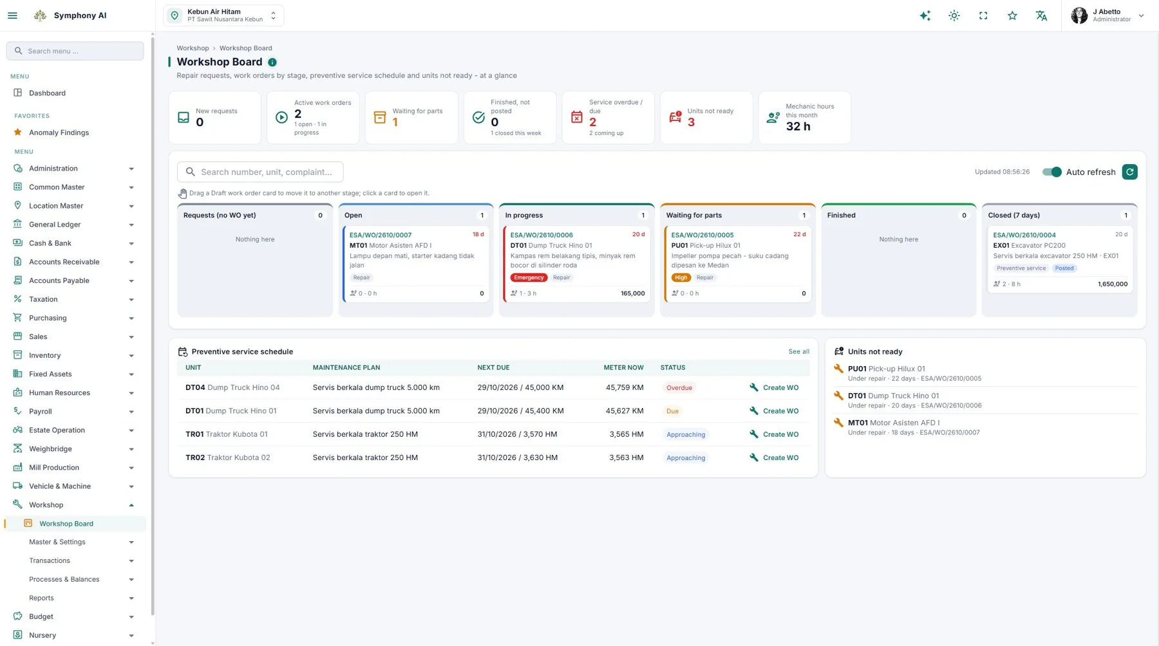Click the Search menu input field
The image size is (1159, 646).
(75, 51)
